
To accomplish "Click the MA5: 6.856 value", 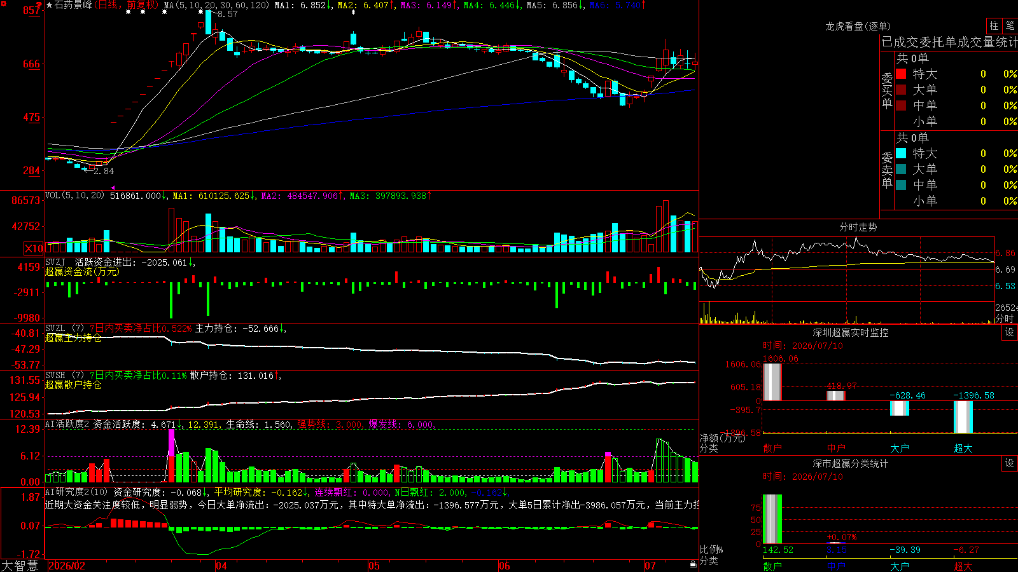I will [552, 5].
